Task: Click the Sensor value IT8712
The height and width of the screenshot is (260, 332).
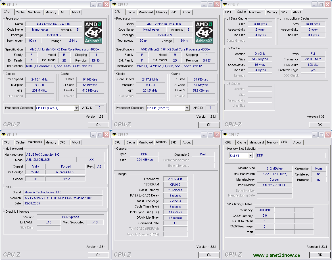Action: point(65,179)
